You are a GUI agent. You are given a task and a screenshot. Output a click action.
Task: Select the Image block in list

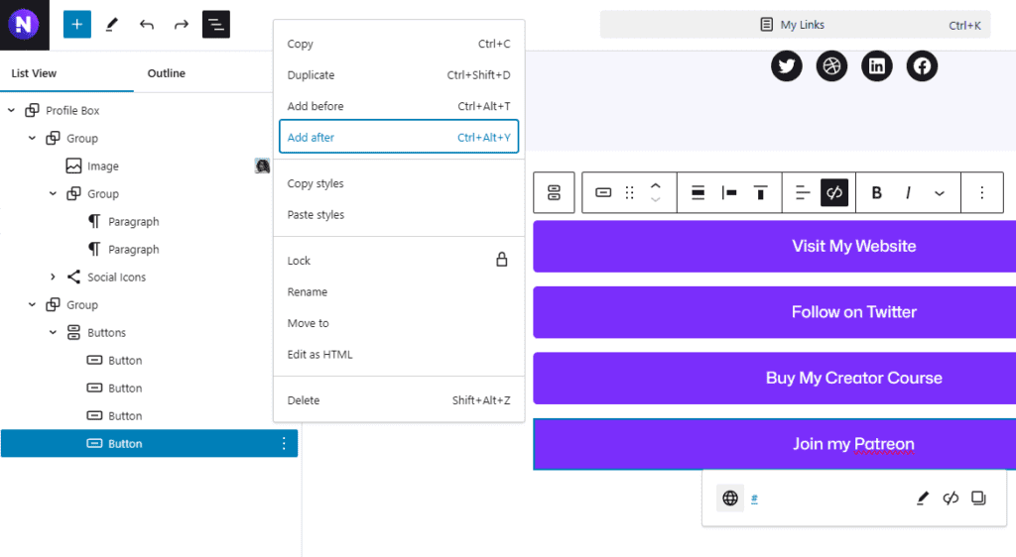point(103,167)
